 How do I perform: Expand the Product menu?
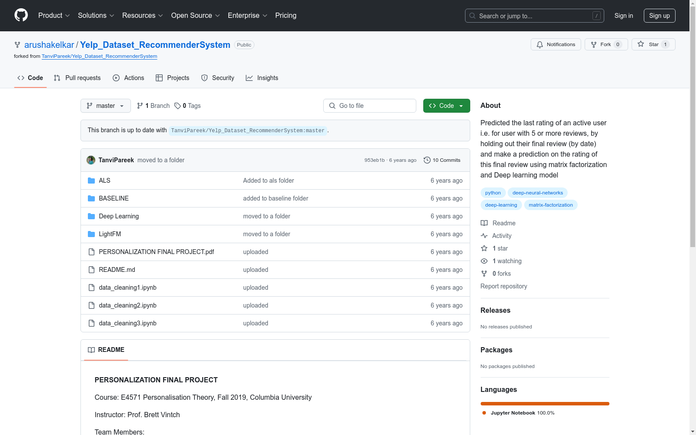[54, 16]
